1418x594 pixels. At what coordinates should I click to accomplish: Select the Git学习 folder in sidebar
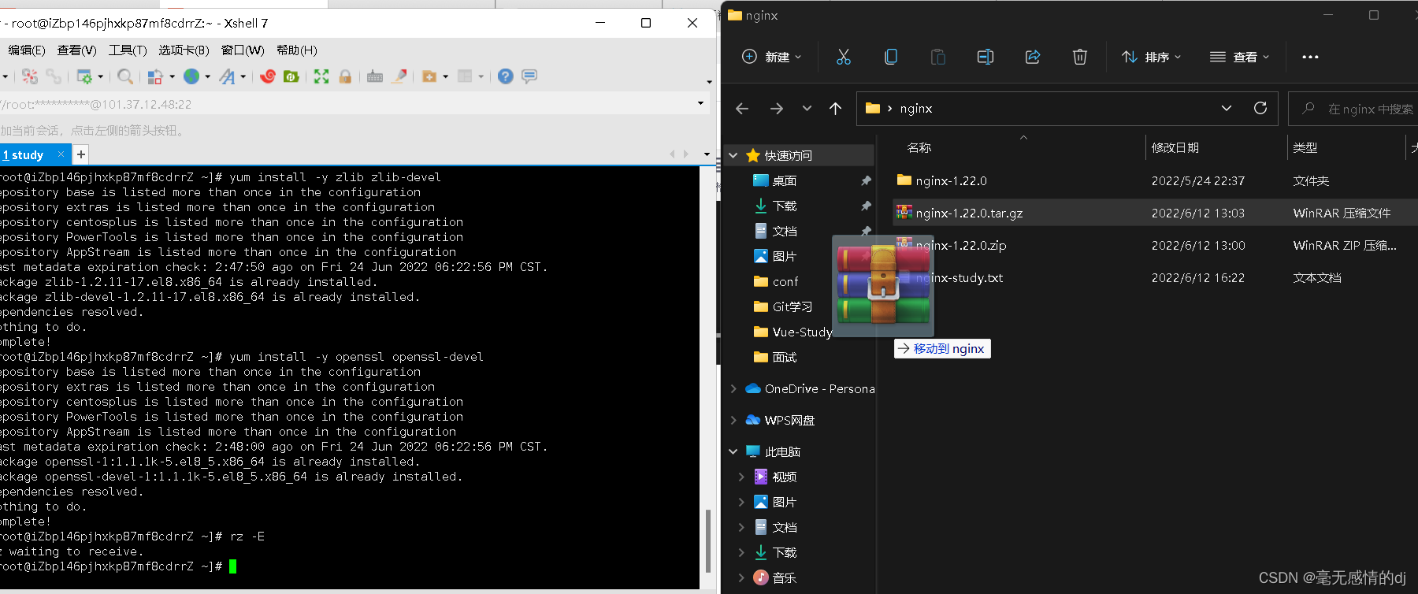(793, 306)
